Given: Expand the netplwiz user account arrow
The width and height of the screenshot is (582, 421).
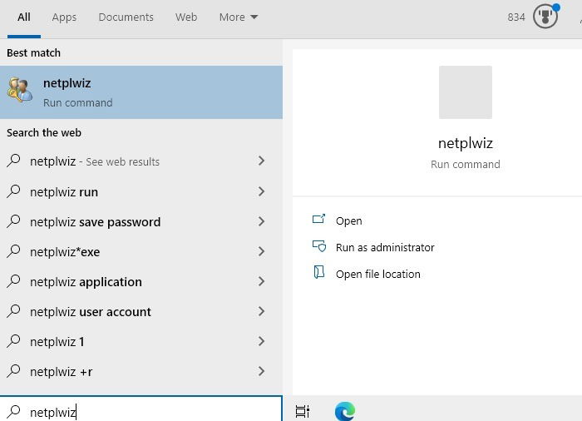Looking at the screenshot, I should point(261,311).
